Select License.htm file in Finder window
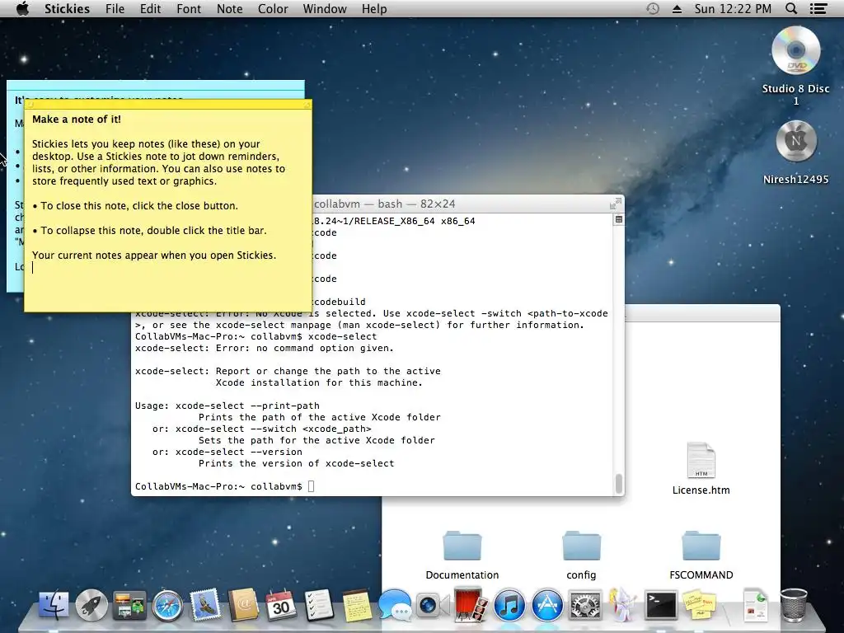Viewport: 844px width, 633px height. pyautogui.click(x=701, y=468)
